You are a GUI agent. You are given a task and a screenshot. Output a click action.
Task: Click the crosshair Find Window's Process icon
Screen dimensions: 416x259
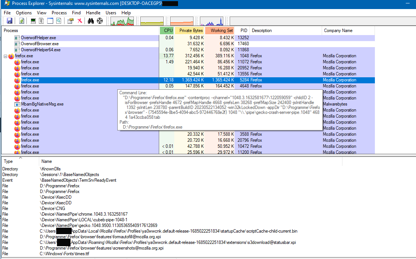(100, 21)
